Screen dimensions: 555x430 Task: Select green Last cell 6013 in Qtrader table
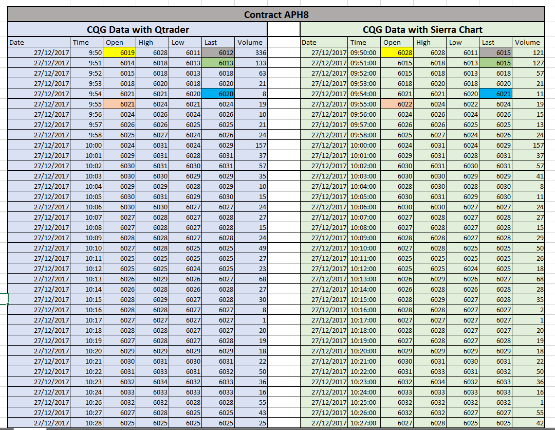coord(218,63)
